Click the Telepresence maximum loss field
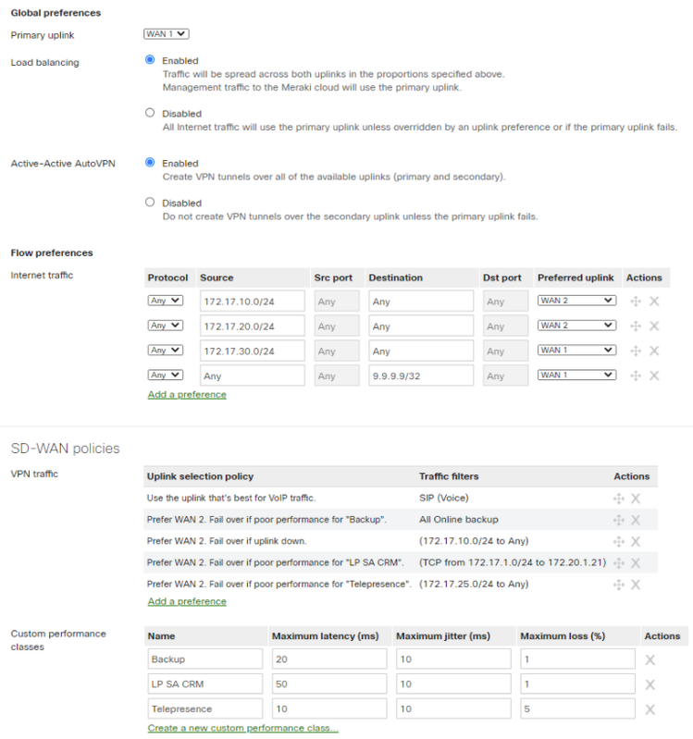 click(x=576, y=708)
